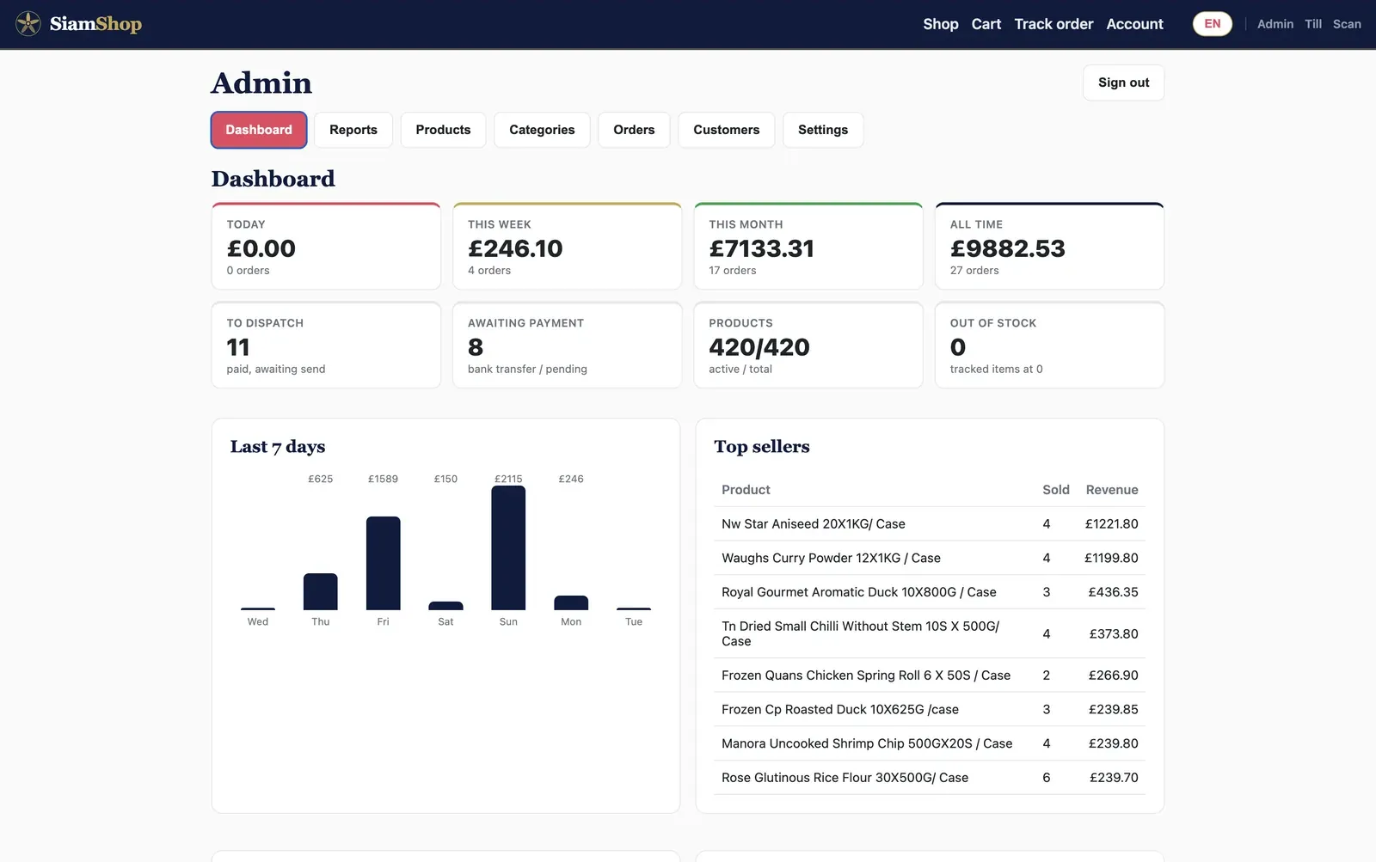Click Frozen Cp Roasted Duck 10X625G row
Screen dimensions: 1376x862
[x=930, y=709]
